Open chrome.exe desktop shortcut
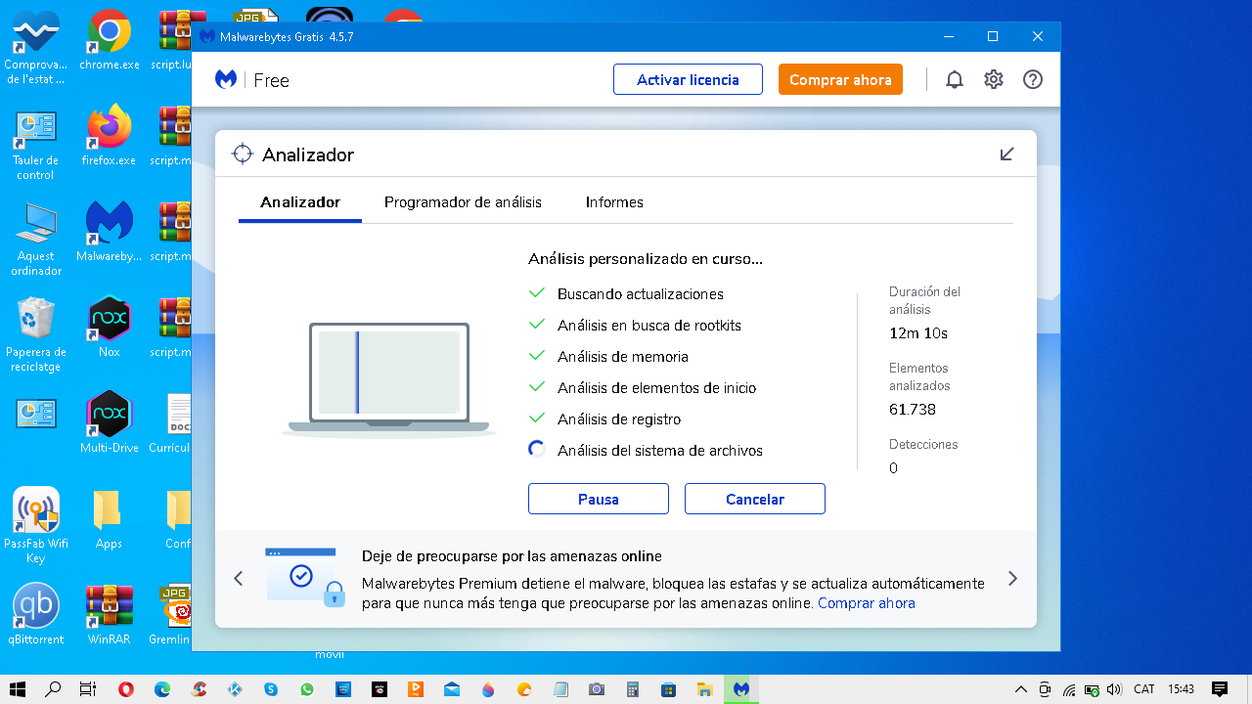The width and height of the screenshot is (1252, 704). coord(109,41)
